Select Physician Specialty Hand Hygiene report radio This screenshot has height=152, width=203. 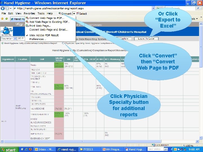63,43
